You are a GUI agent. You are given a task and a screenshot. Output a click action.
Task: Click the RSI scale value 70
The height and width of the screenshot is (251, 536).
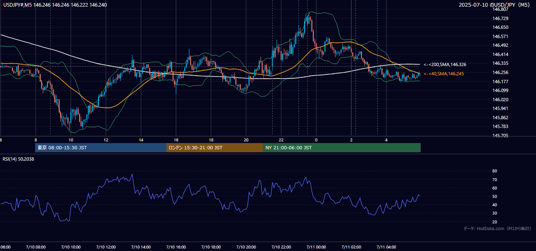[x=494, y=179]
